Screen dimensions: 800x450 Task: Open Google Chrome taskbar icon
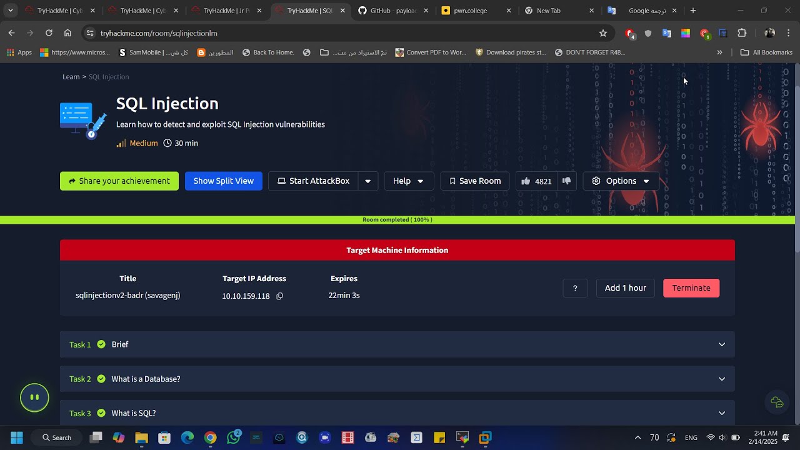(x=211, y=437)
